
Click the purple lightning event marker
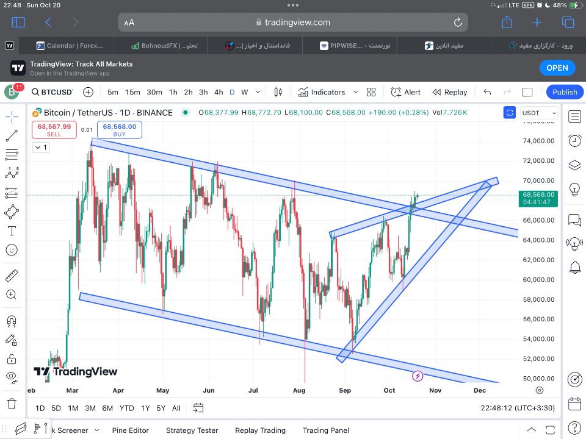418,376
